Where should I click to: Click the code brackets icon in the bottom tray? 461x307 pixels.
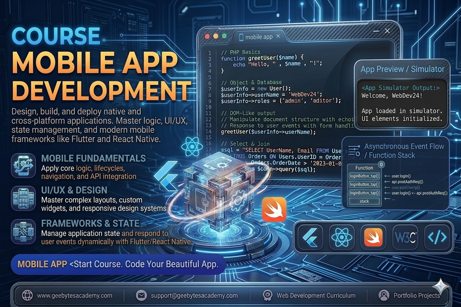pos(437,237)
